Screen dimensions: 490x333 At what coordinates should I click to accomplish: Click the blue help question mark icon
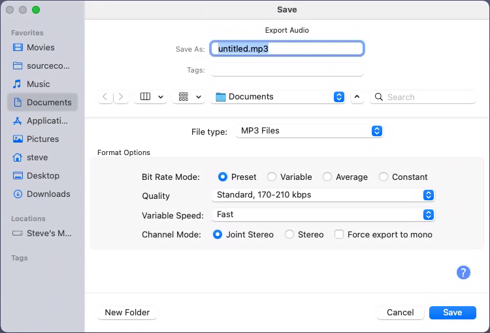coord(463,273)
